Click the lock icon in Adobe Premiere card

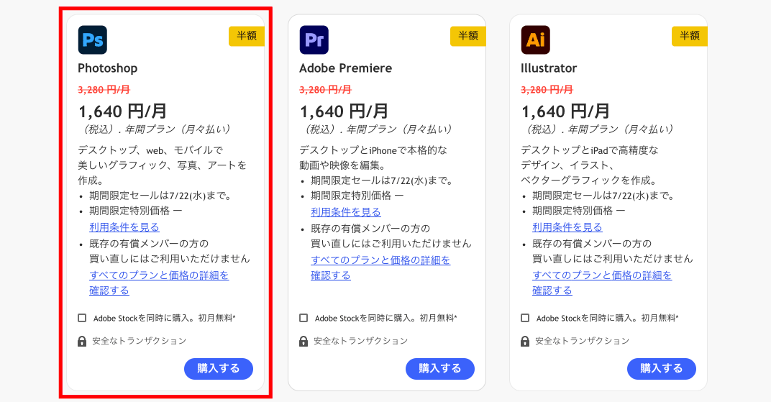coord(304,341)
